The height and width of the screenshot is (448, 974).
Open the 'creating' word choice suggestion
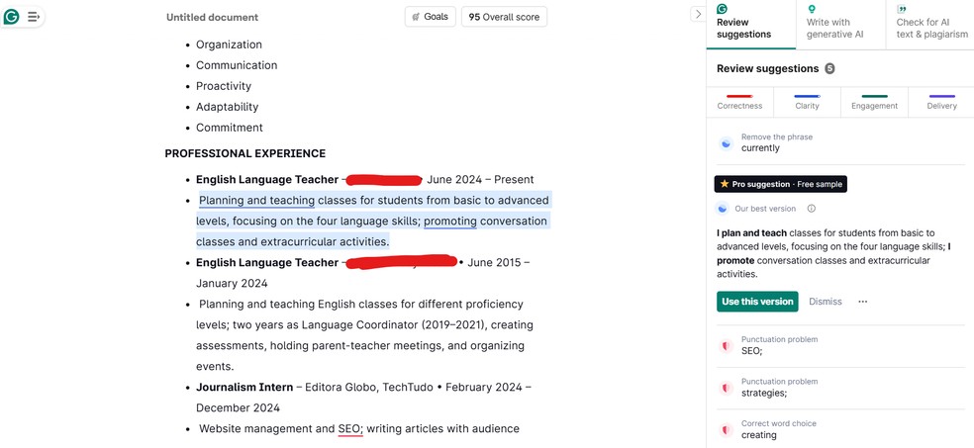(x=839, y=429)
